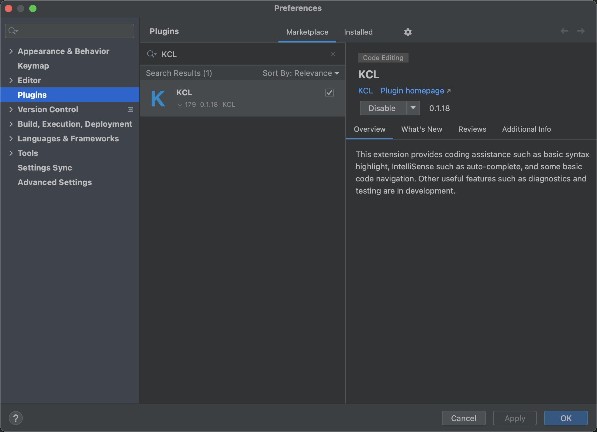Click the settings search magnifier icon
Image resolution: width=597 pixels, height=432 pixels.
pos(13,31)
